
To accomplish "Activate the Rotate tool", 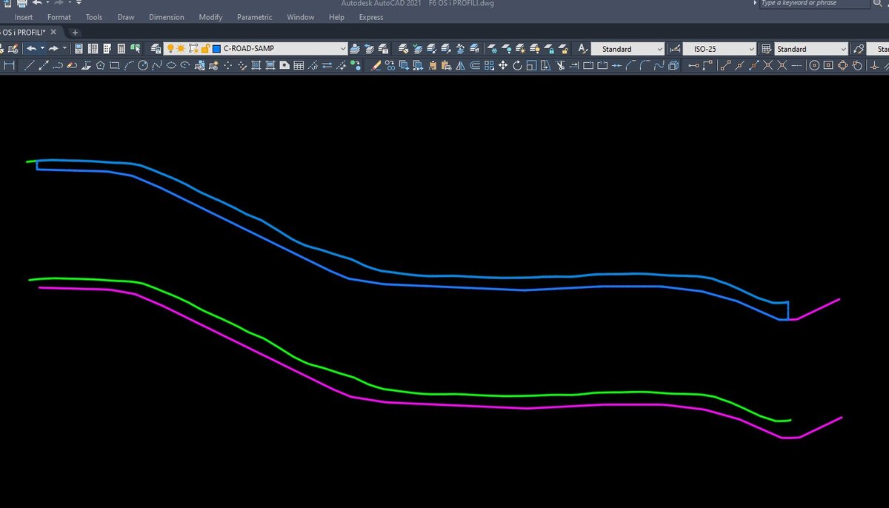I will (x=517, y=66).
